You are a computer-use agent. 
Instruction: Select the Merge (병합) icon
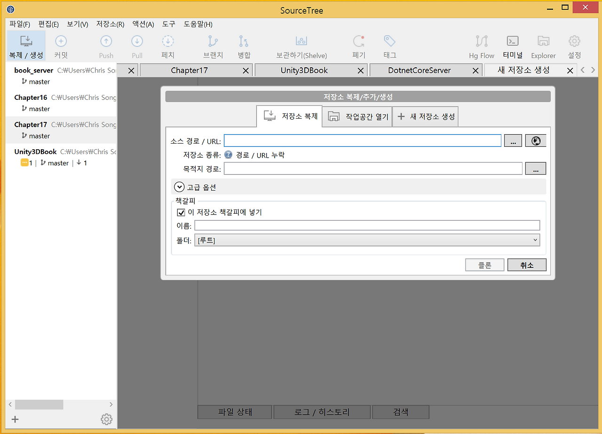pyautogui.click(x=244, y=46)
